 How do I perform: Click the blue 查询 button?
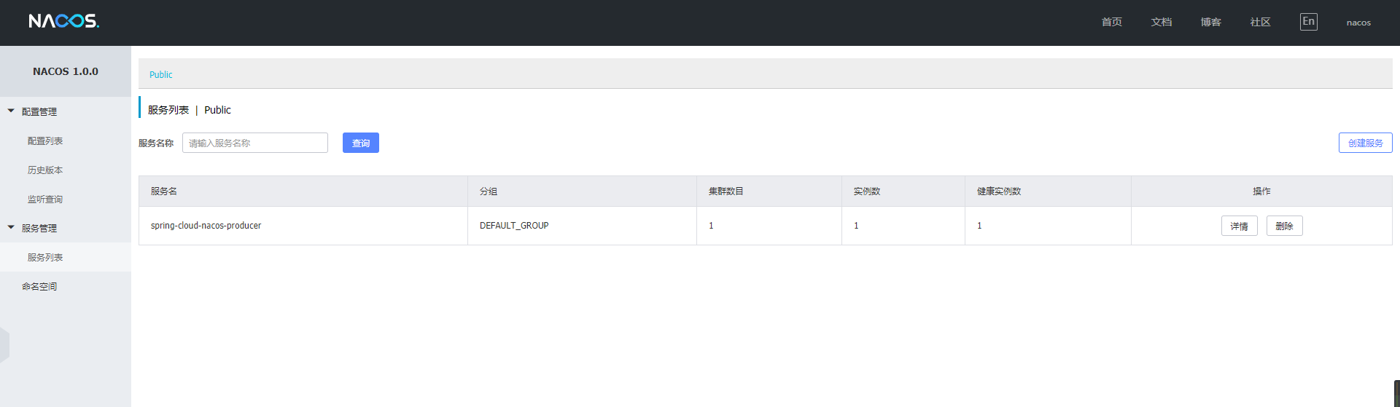pos(361,143)
